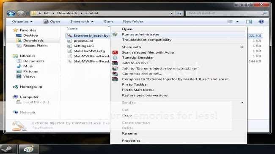Click the refresh button beside the address bar

pos(179,14)
